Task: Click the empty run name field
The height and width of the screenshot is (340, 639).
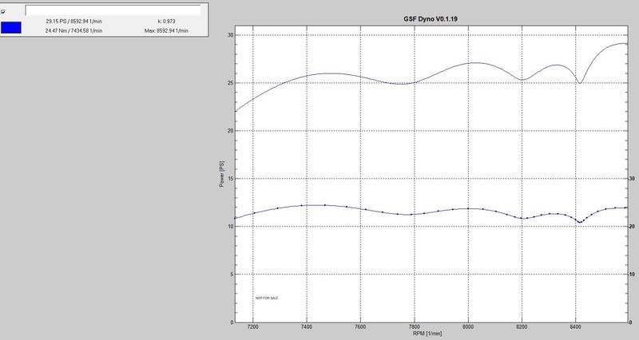Action: pyautogui.click(x=113, y=10)
